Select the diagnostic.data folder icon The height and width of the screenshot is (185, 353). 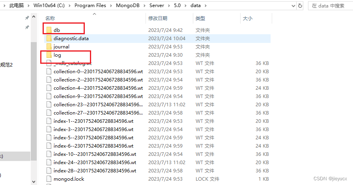pos(49,38)
